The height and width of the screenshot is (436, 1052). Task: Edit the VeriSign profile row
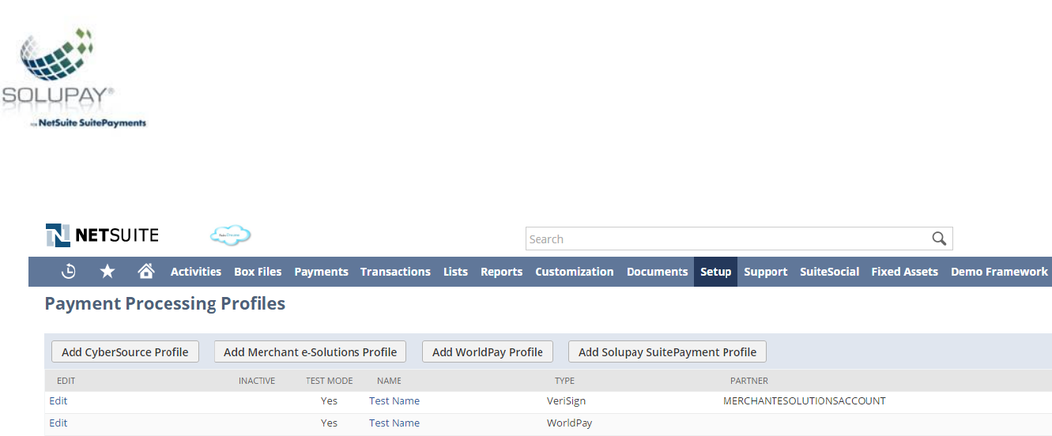tap(58, 401)
